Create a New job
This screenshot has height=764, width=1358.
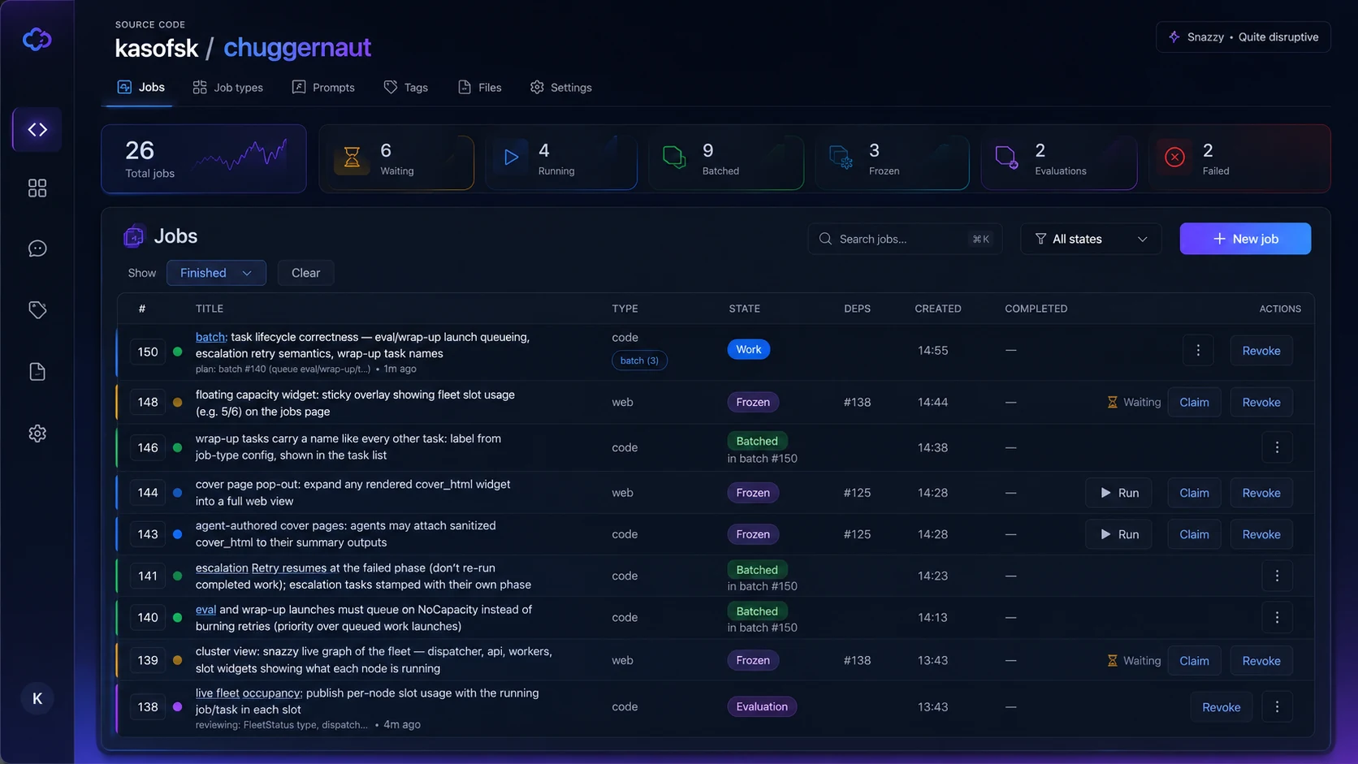pos(1245,239)
